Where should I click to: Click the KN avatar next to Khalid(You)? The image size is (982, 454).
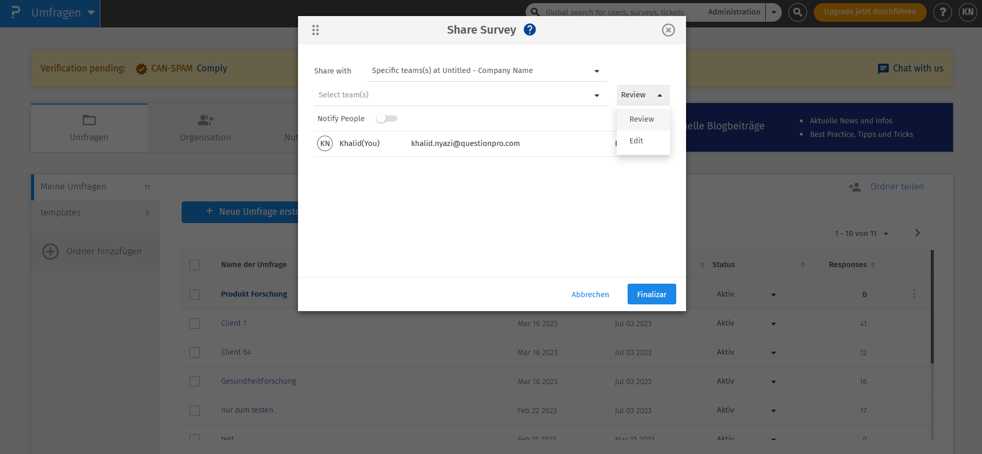click(x=325, y=143)
